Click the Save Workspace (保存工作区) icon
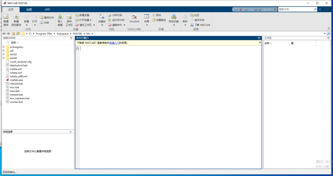 point(69,17)
